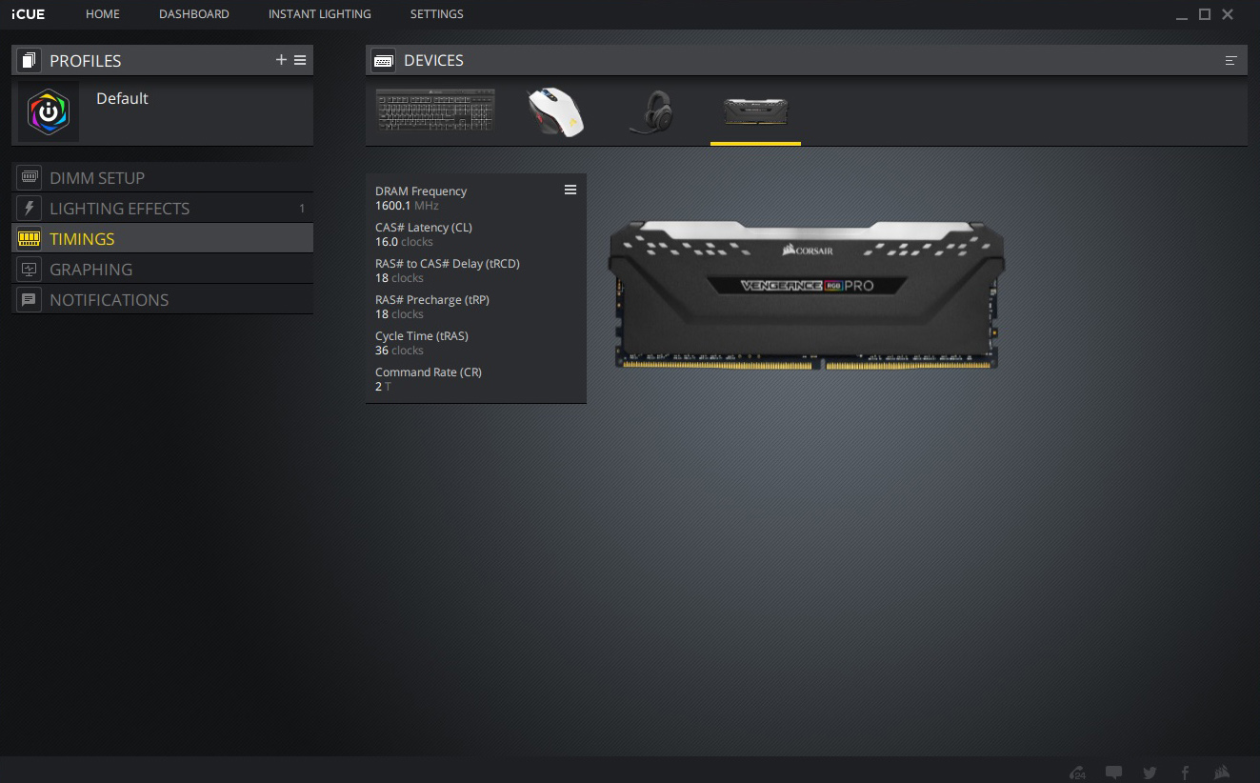
Task: Select the Vengeance RGB memory device
Action: point(755,111)
